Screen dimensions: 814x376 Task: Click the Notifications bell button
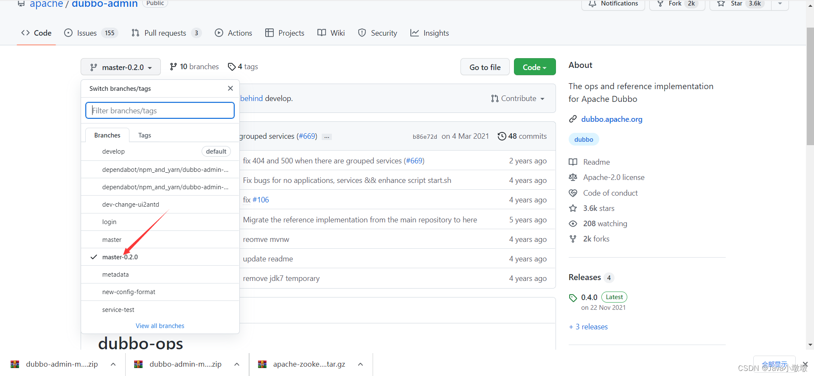613,4
